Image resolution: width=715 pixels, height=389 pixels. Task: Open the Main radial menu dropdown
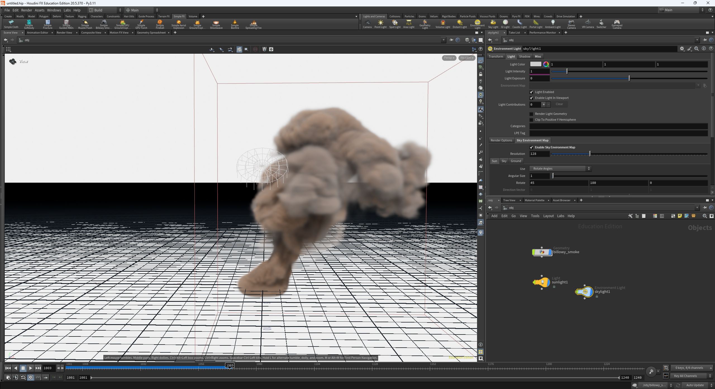pos(142,10)
